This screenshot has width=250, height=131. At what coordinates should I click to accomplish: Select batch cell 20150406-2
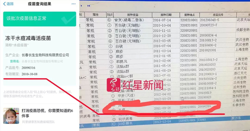[x=208, y=45]
